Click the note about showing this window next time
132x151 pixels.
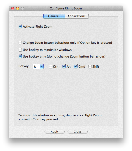click(60, 117)
